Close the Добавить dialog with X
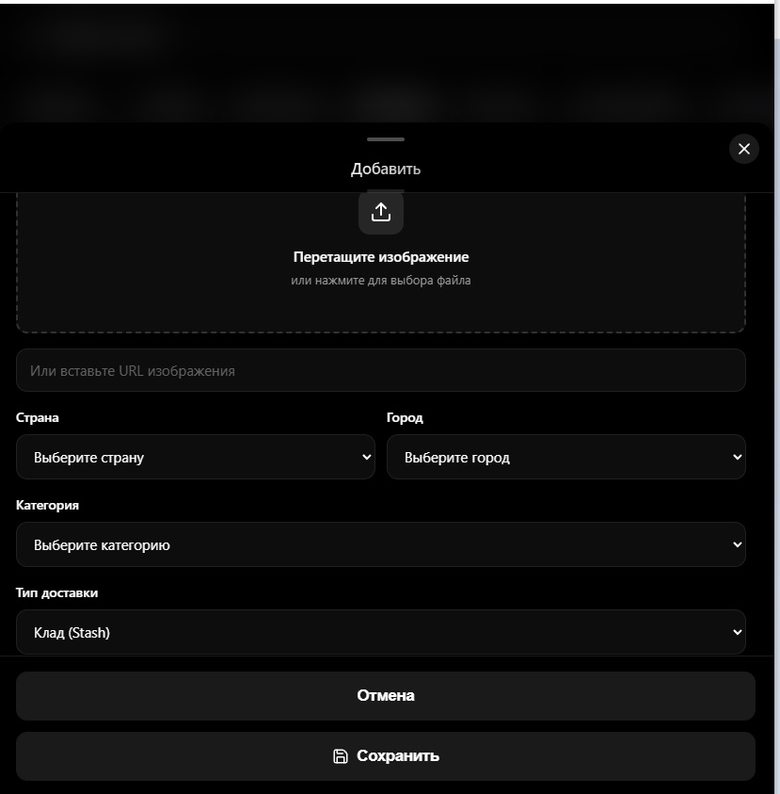 coord(743,149)
